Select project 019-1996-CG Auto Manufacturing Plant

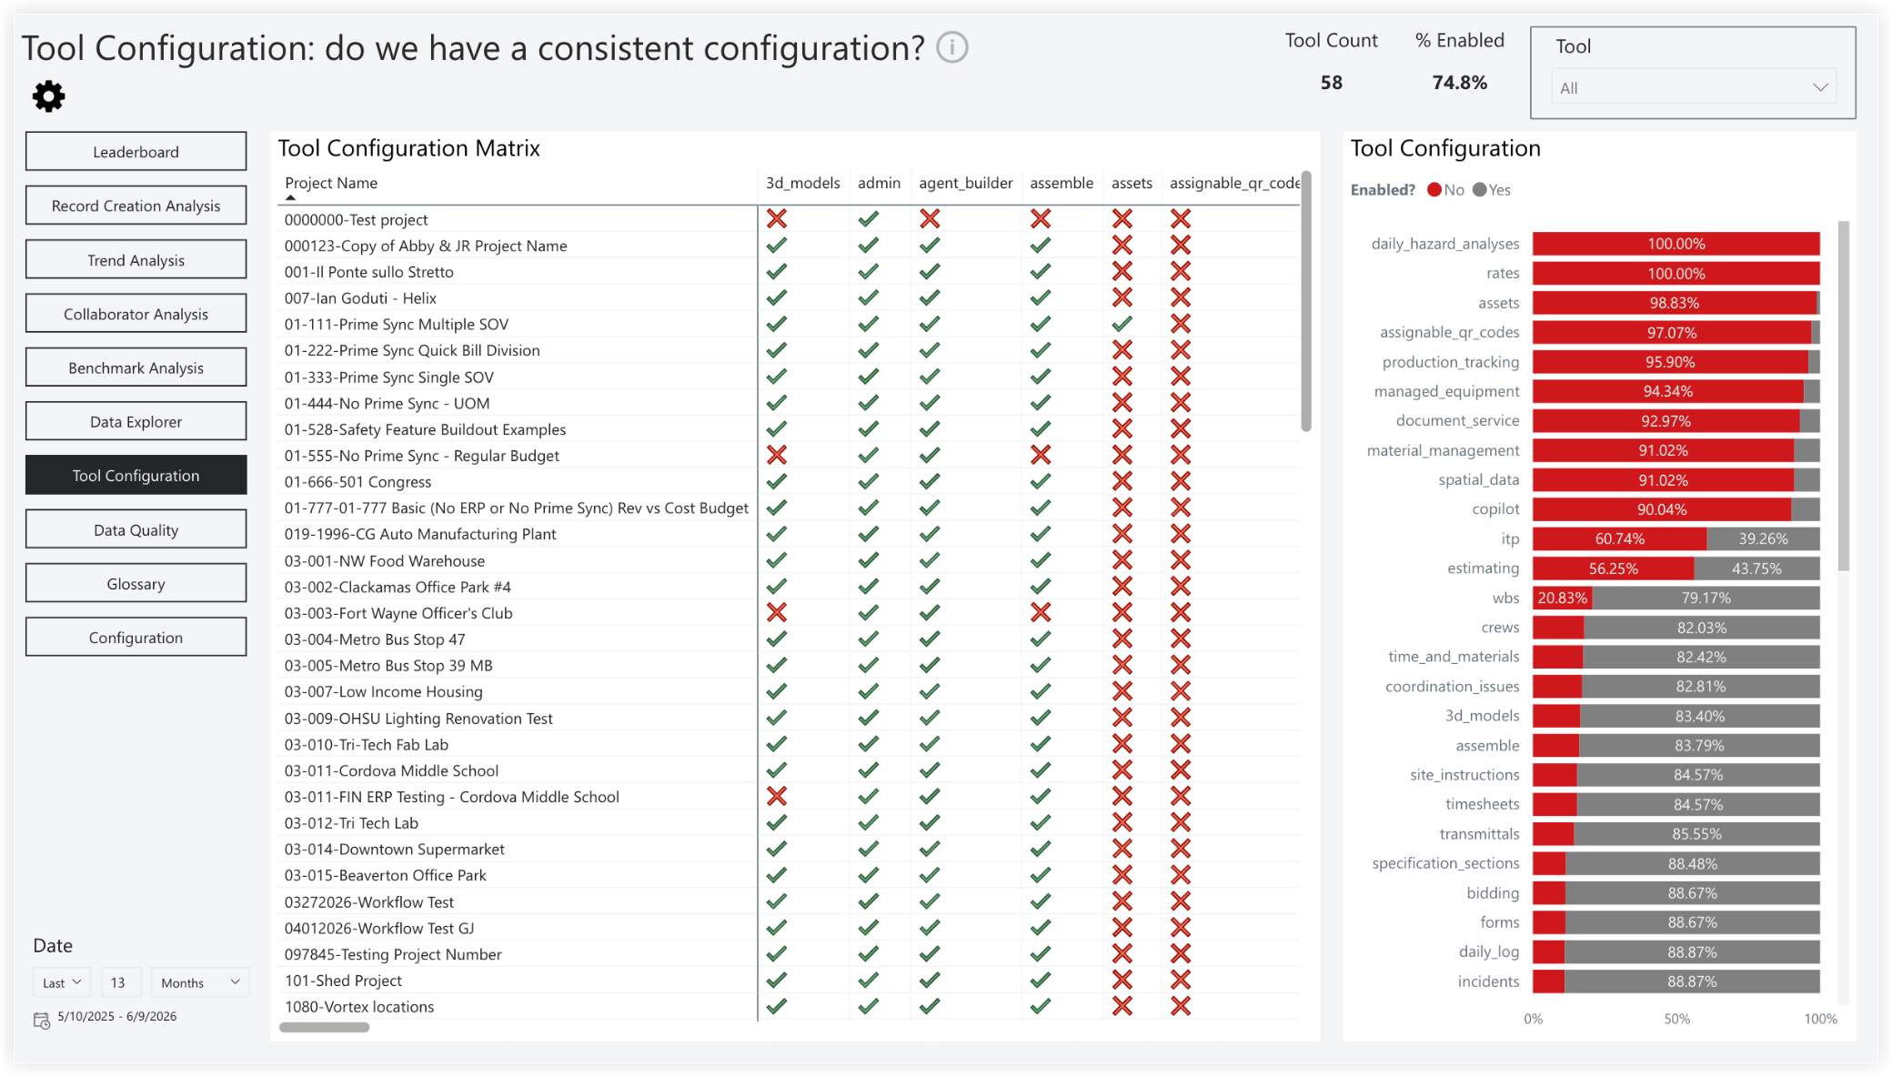(420, 534)
